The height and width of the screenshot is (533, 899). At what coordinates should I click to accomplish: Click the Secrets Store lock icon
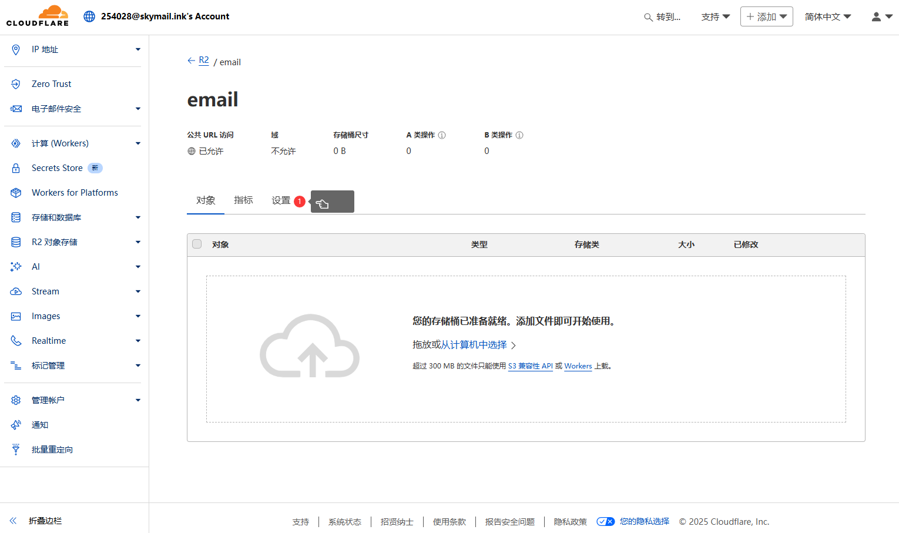16,168
